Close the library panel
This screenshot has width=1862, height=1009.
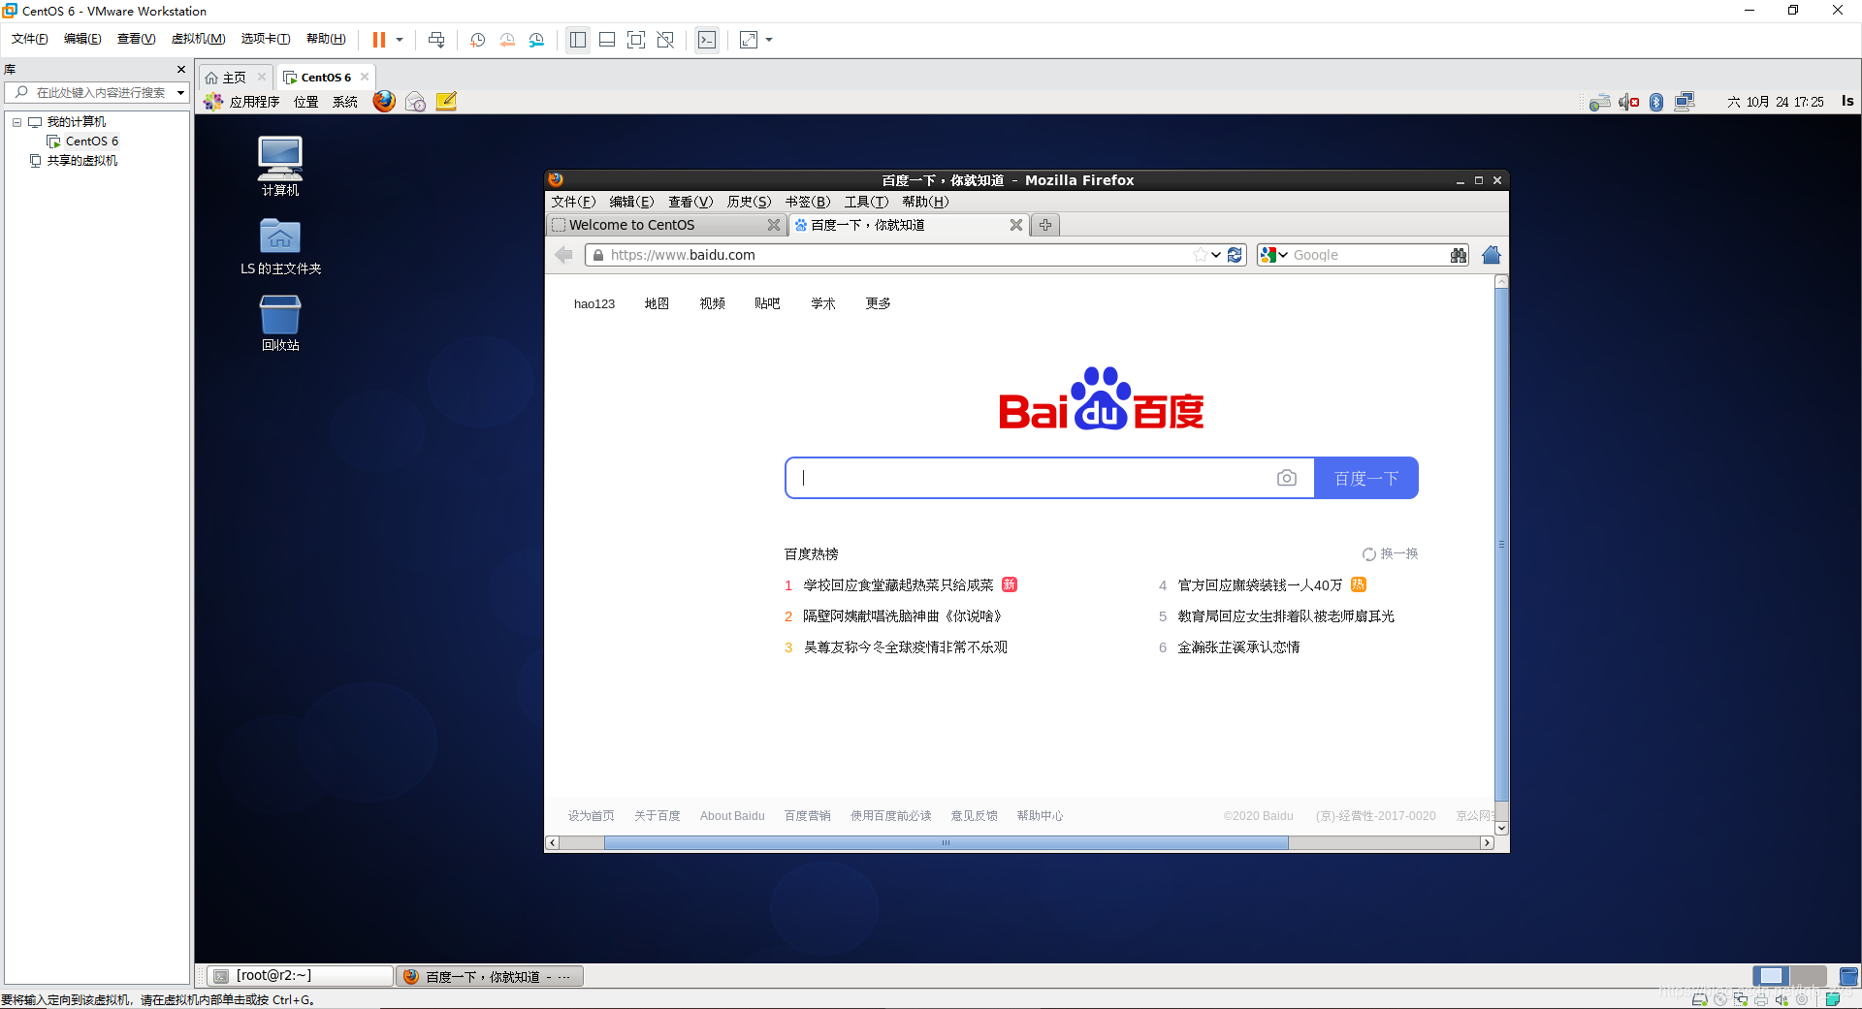[x=180, y=69]
